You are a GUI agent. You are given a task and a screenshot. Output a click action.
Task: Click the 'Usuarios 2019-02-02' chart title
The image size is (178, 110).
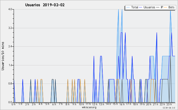point(45,5)
